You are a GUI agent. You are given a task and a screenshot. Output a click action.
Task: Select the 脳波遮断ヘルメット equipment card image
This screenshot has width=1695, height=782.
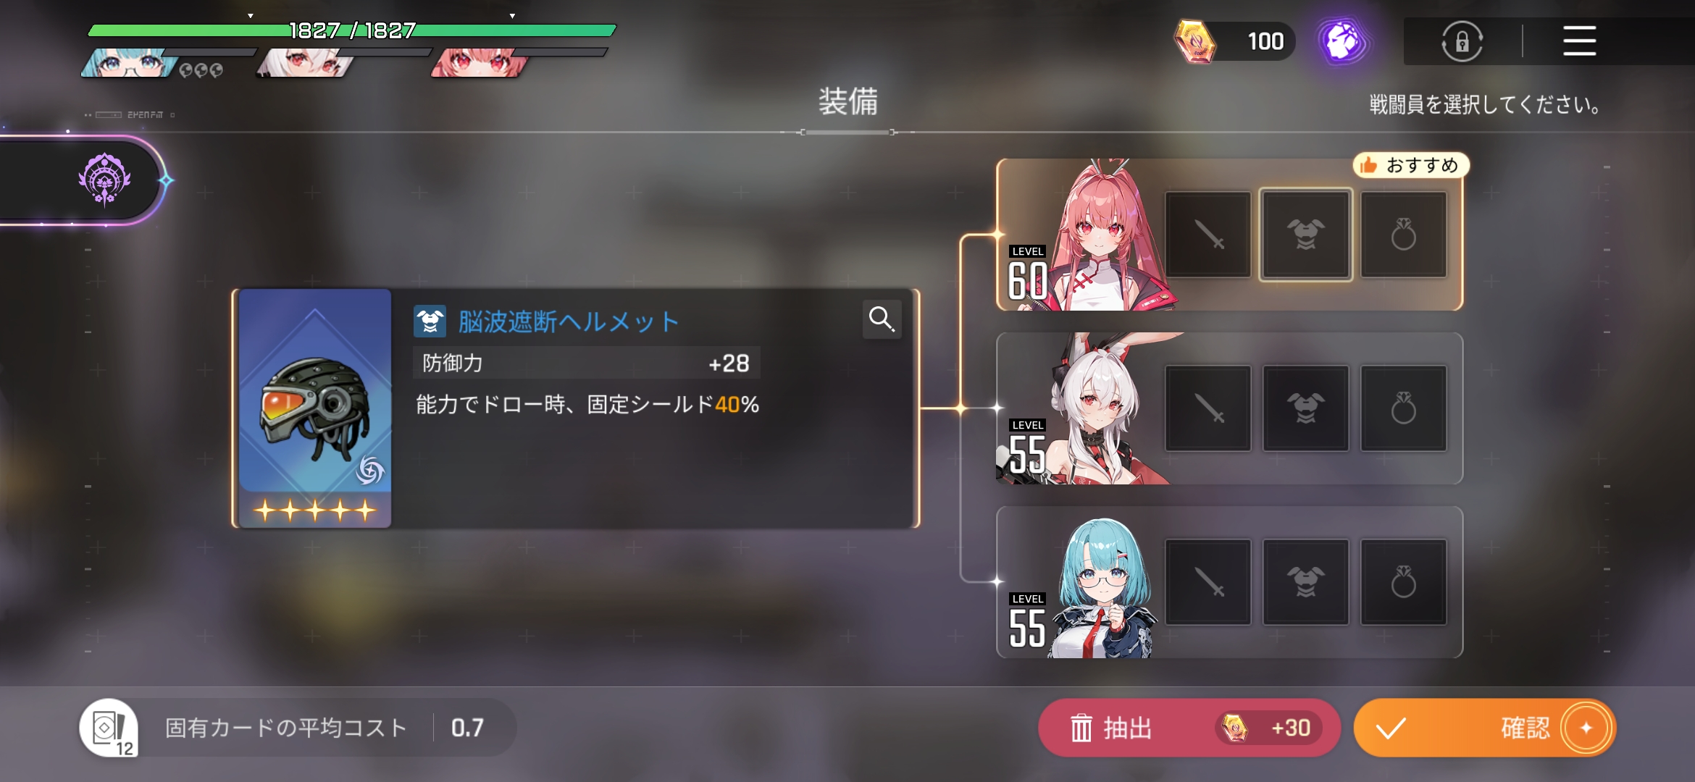coord(315,408)
